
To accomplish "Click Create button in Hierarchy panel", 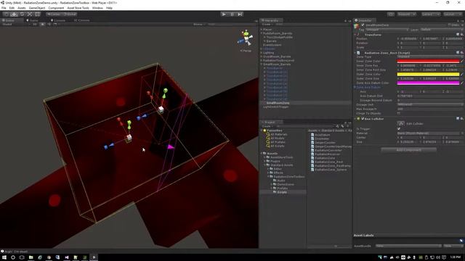I will [267, 24].
